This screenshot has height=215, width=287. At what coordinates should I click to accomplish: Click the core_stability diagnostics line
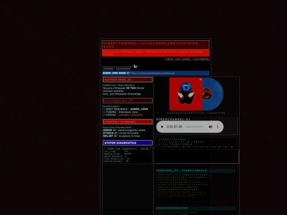tap(117, 159)
